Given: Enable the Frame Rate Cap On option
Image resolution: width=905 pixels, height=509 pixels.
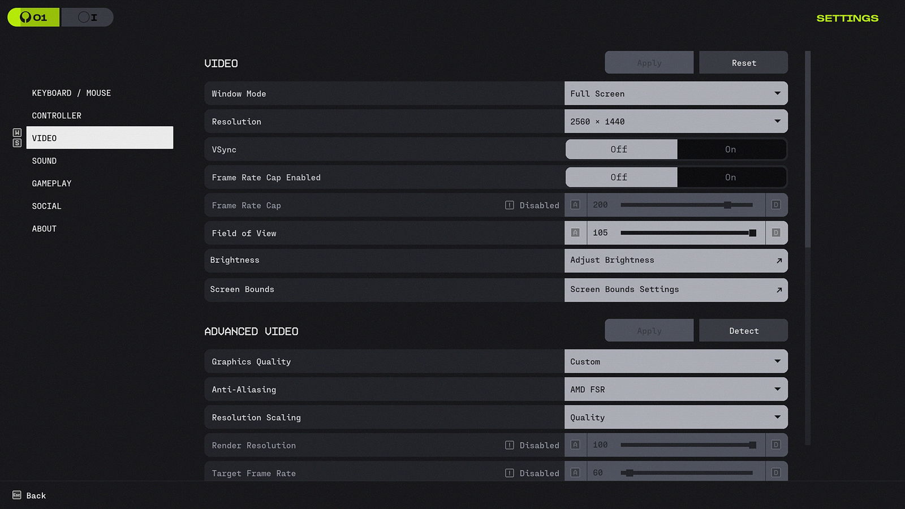Looking at the screenshot, I should [731, 178].
